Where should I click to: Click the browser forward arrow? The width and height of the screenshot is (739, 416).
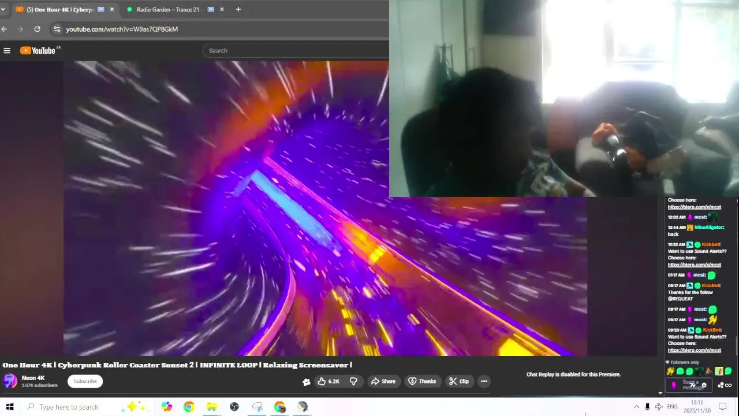pyautogui.click(x=21, y=29)
